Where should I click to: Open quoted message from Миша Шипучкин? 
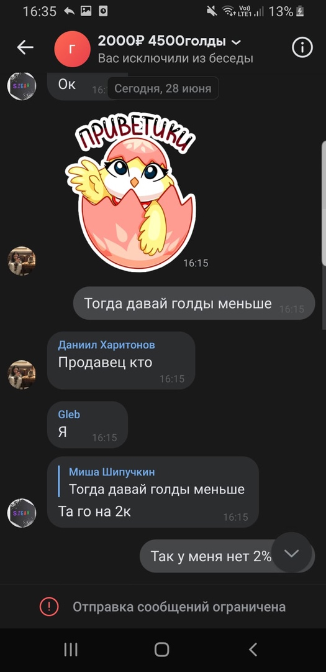click(156, 481)
